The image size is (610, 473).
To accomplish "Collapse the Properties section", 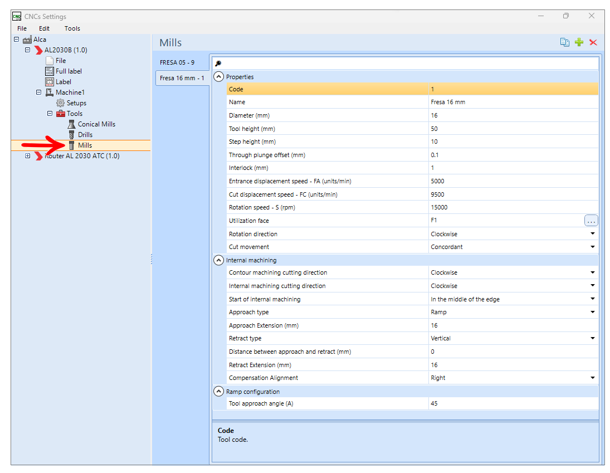I will tap(219, 77).
